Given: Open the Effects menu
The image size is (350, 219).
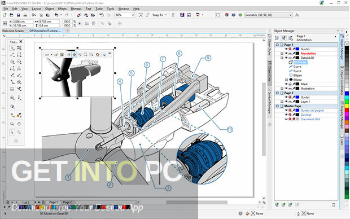Looking at the screenshot, I should pyautogui.click(x=62, y=8).
